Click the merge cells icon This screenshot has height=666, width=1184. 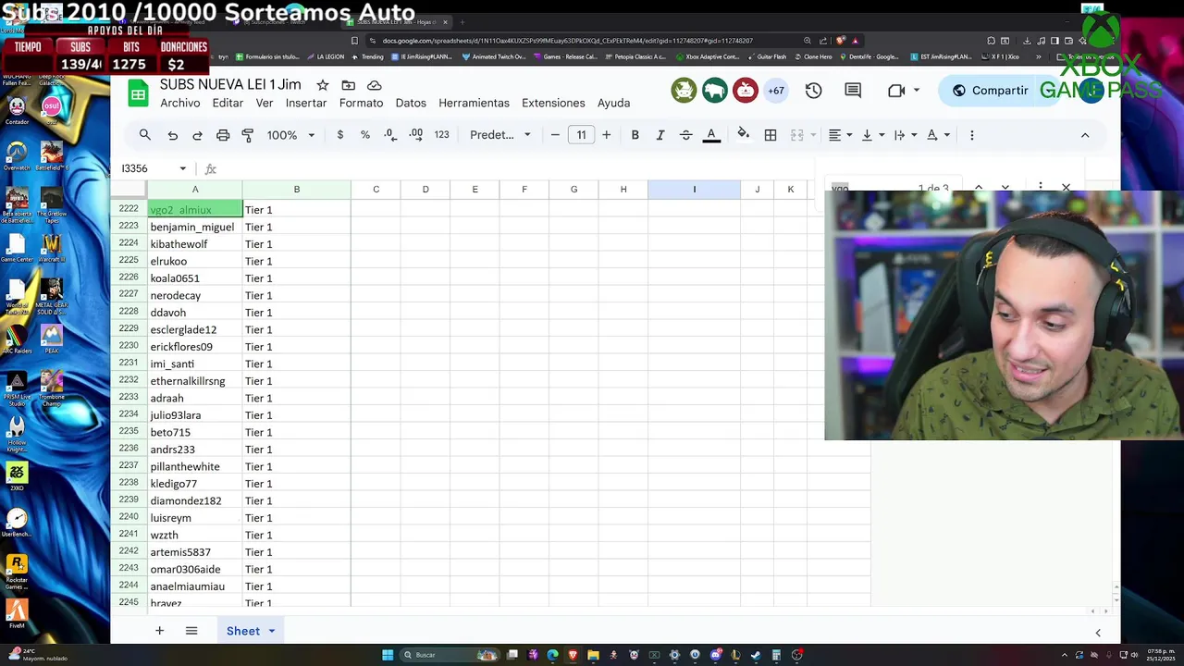[x=796, y=135]
